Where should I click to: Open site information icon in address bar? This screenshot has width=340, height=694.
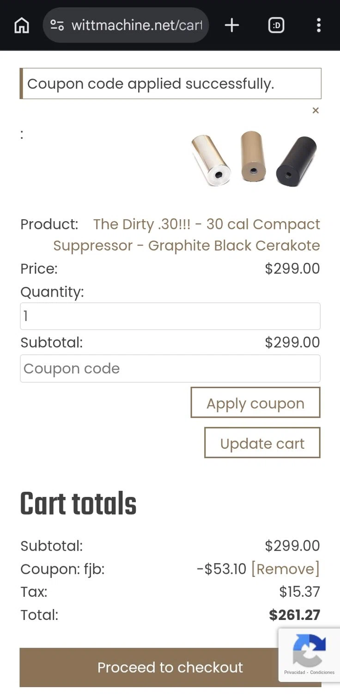click(x=57, y=25)
